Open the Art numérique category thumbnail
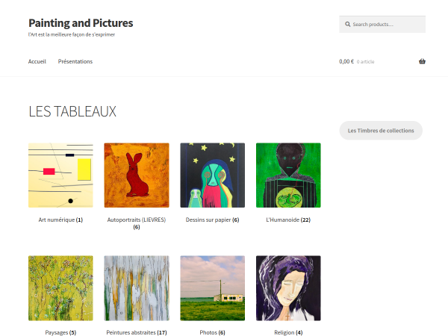Screen dimensions: 448x336 [x=60, y=175]
